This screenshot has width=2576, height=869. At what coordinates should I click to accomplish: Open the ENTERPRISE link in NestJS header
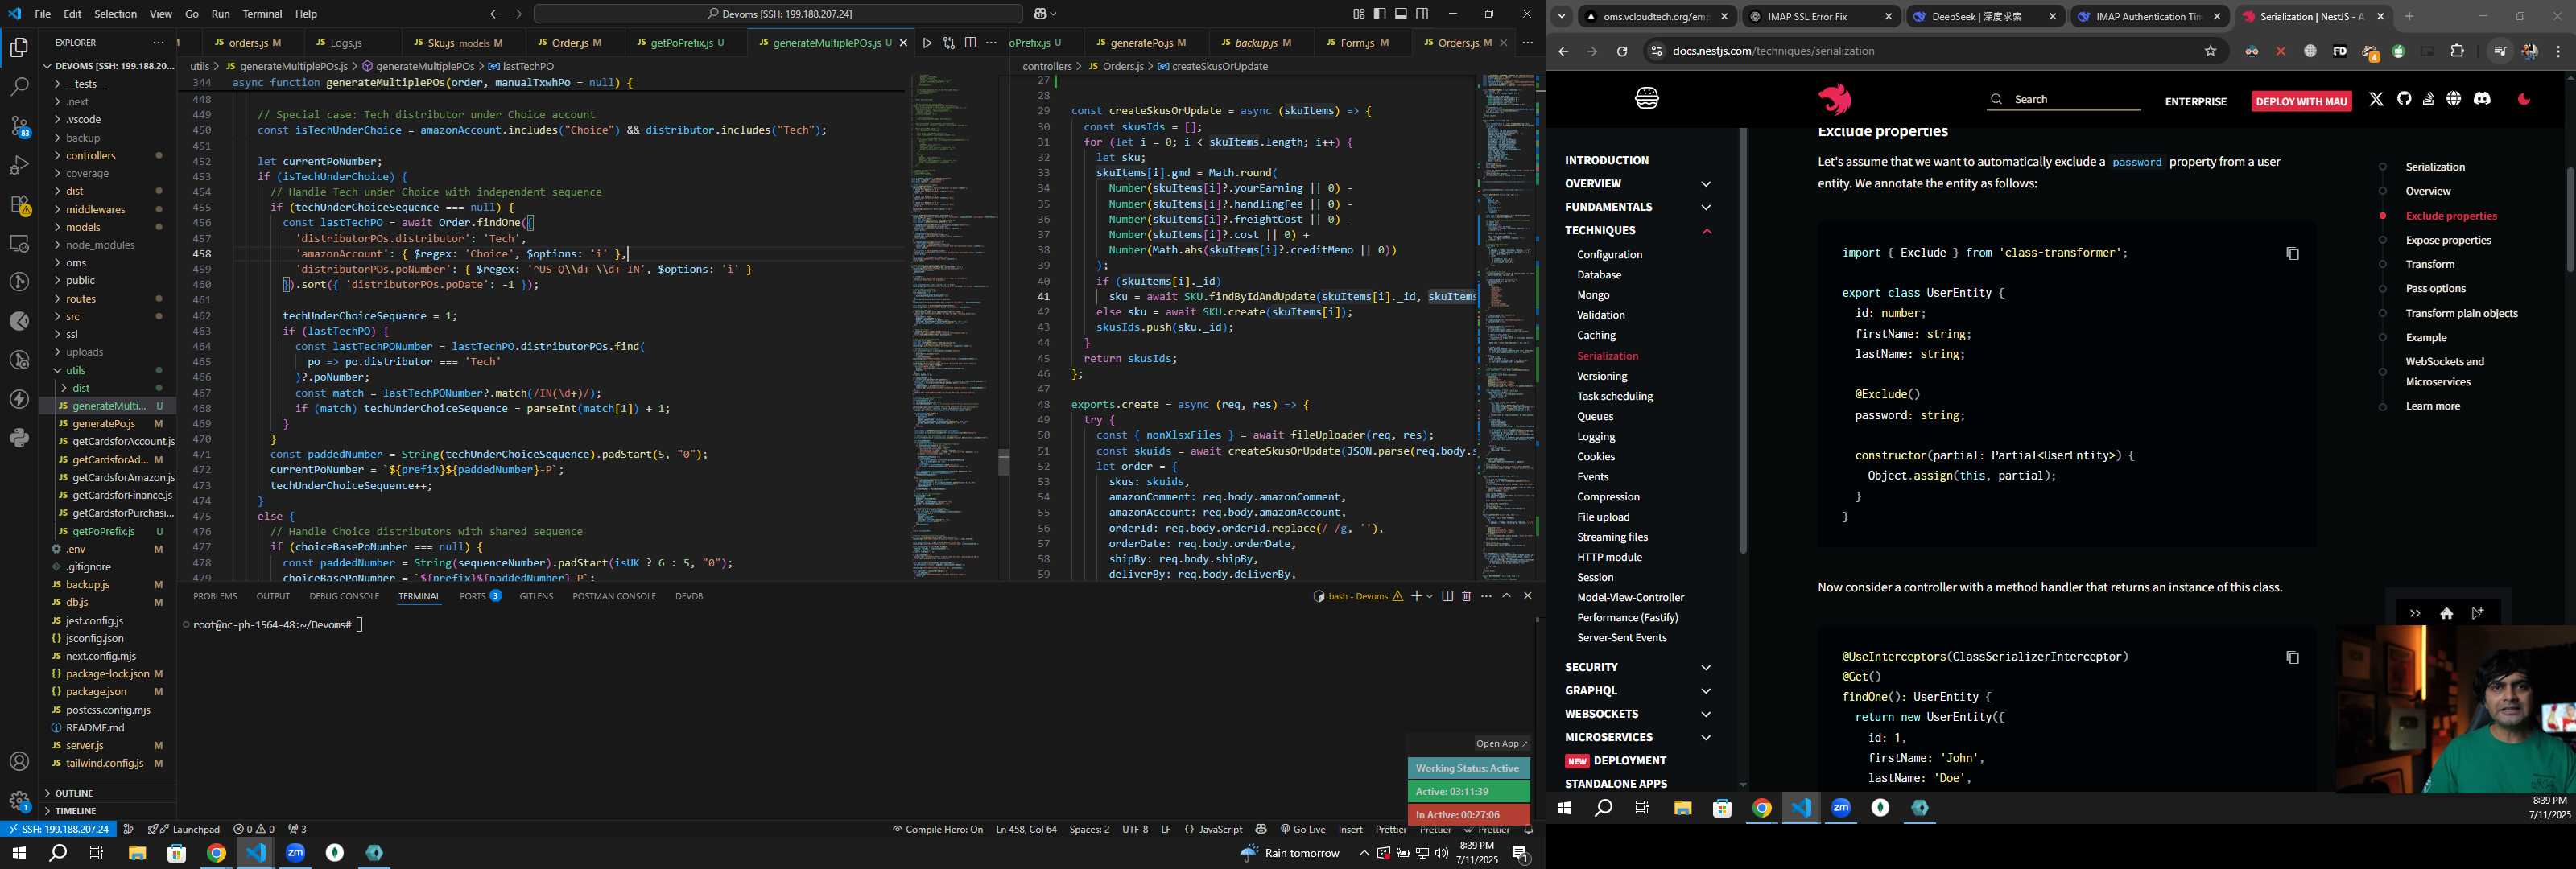click(2195, 101)
